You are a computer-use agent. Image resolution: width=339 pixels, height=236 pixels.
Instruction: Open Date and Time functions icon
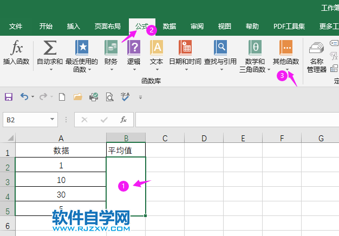[185, 48]
